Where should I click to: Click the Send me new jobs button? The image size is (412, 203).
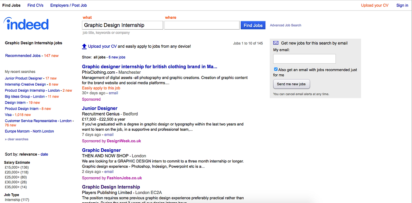(291, 84)
